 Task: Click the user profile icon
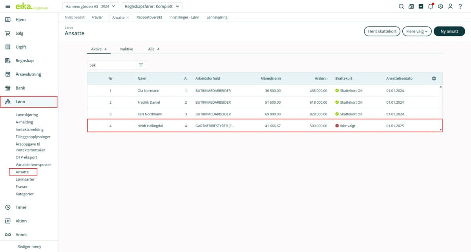450,6
